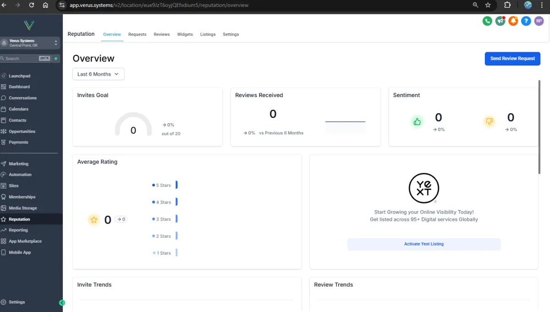Open the Reviews tab
This screenshot has height=312, width=550.
[x=162, y=34]
